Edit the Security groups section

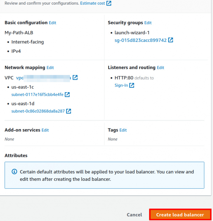point(148,23)
